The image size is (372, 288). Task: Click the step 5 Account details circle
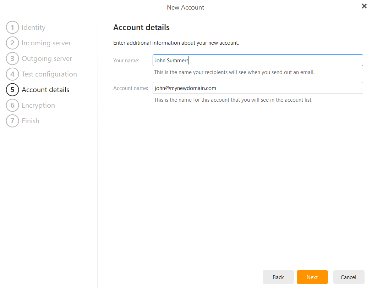point(12,90)
